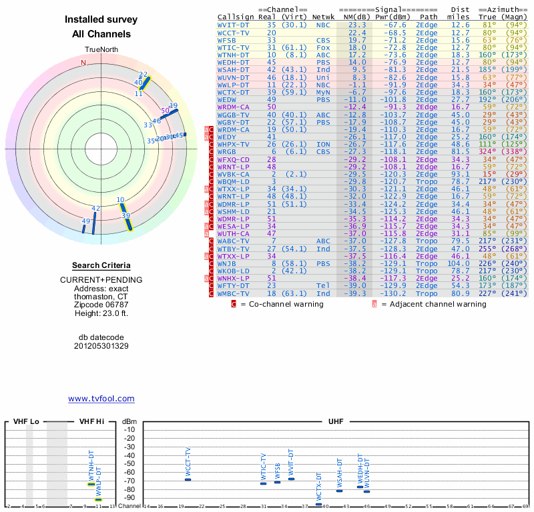Viewport: 534px width, 512px height.
Task: Click WTNH-DT marker in VHF Hi chart
Action: tap(91, 484)
